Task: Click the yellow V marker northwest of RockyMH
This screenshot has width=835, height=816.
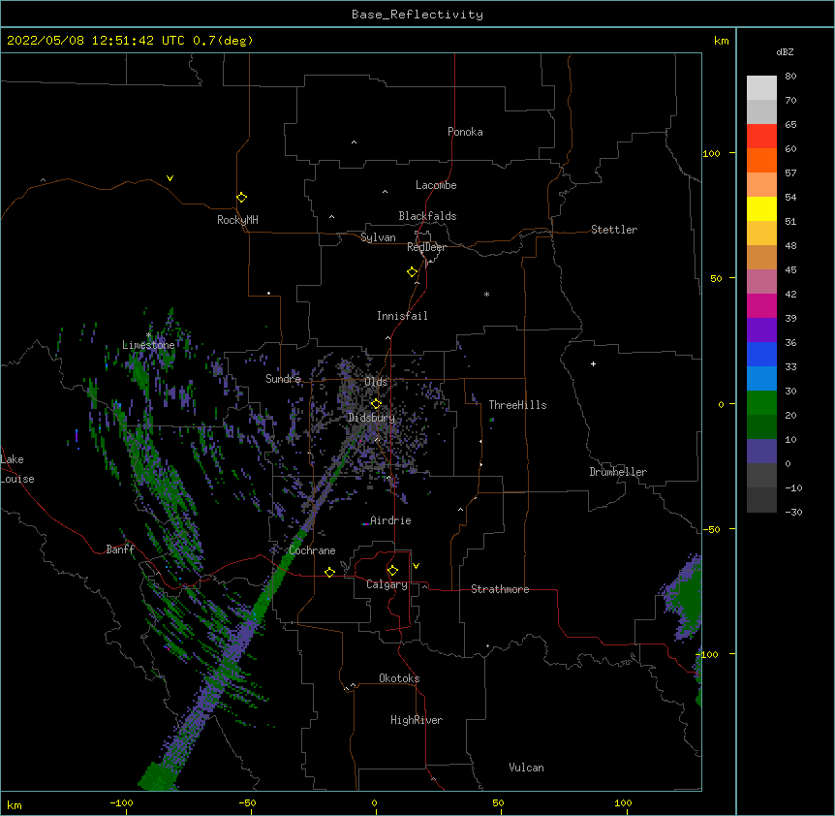Action: click(170, 178)
